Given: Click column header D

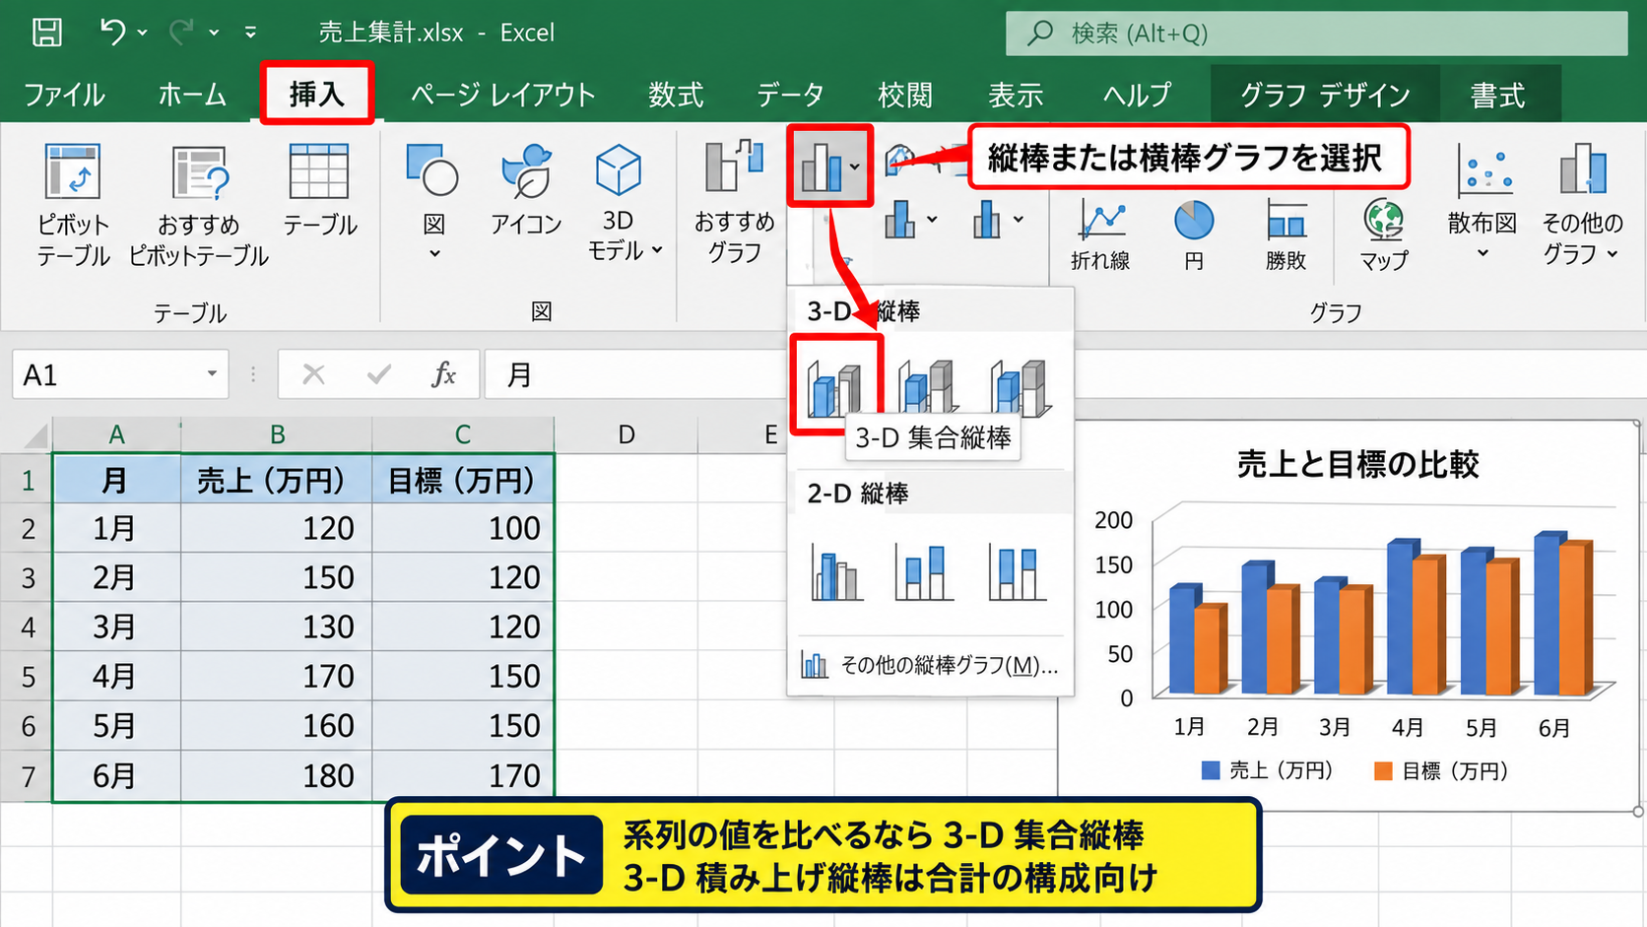Looking at the screenshot, I should [626, 434].
